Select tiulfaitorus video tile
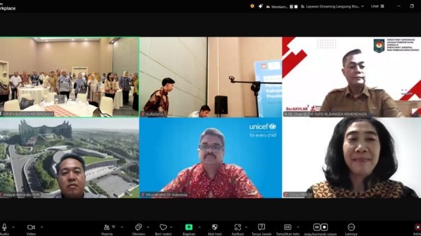Screen dimensions: 421x236 pos(210,77)
